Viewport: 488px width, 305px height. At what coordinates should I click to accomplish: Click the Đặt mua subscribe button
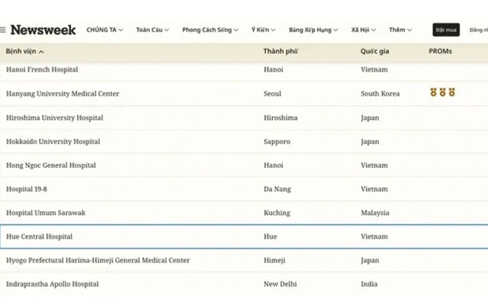coord(446,30)
